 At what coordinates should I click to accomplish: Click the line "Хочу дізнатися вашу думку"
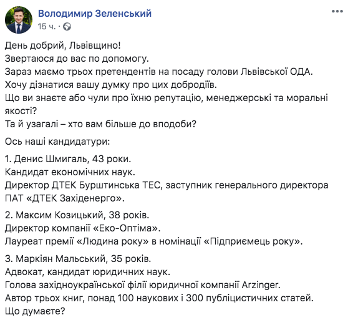[111, 85]
